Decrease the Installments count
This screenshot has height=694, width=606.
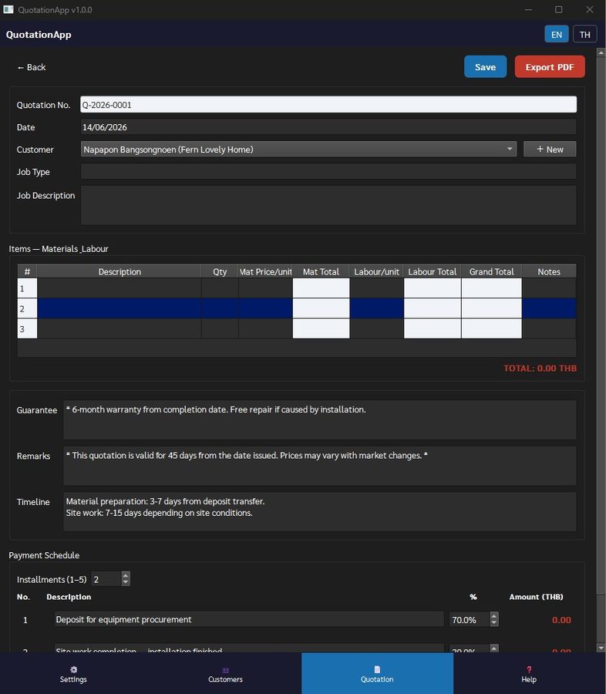tap(126, 582)
